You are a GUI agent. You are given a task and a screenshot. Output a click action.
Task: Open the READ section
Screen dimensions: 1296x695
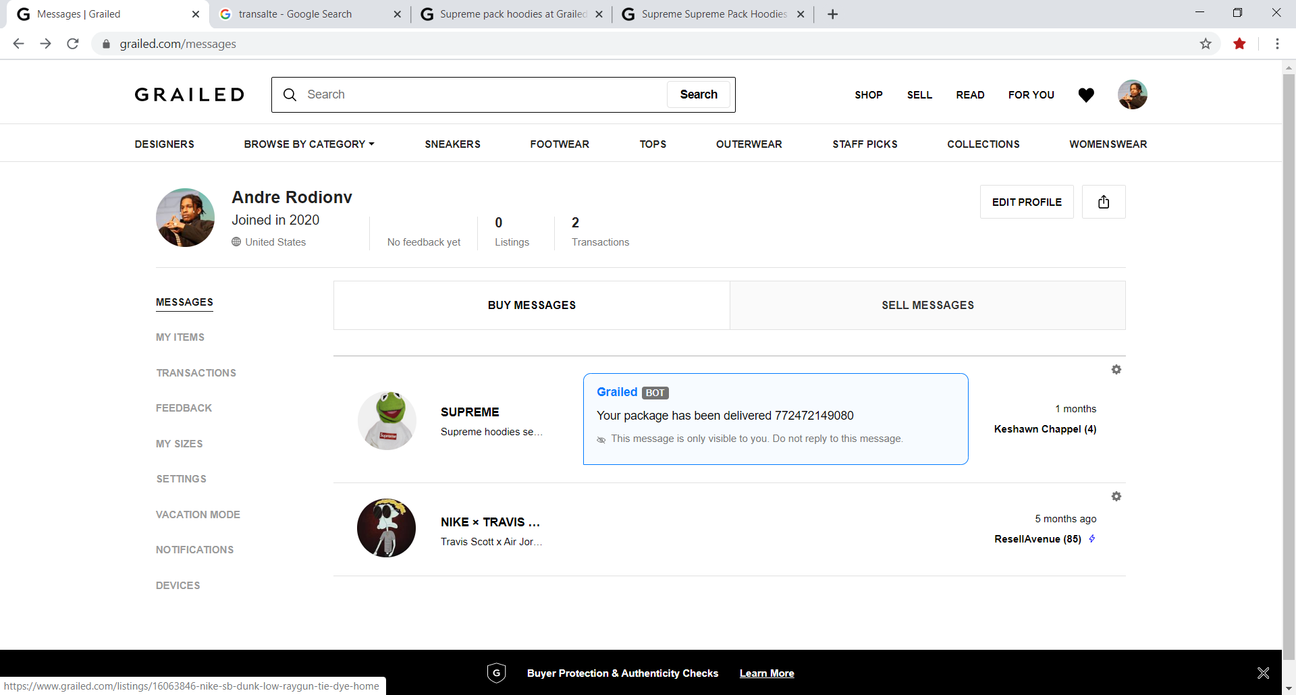click(x=970, y=95)
